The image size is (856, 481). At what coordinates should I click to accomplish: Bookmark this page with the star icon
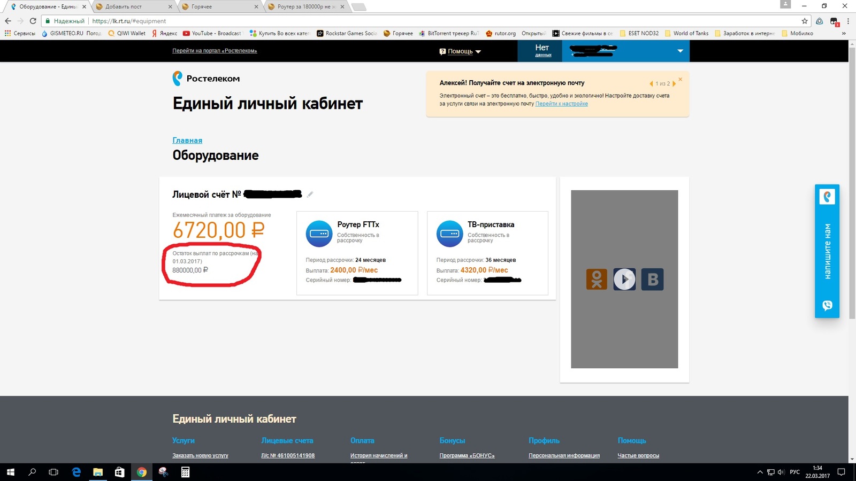[x=805, y=21]
